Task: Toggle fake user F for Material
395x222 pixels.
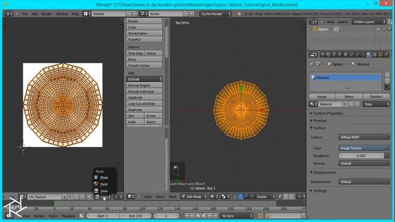Action: click(346, 104)
